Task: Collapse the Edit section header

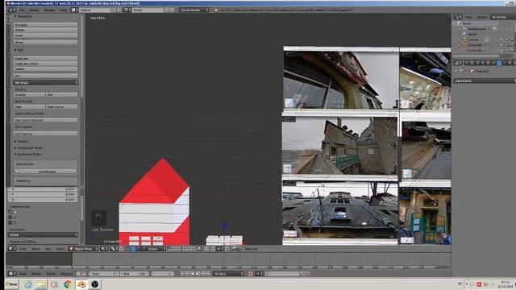Action: coord(19,50)
